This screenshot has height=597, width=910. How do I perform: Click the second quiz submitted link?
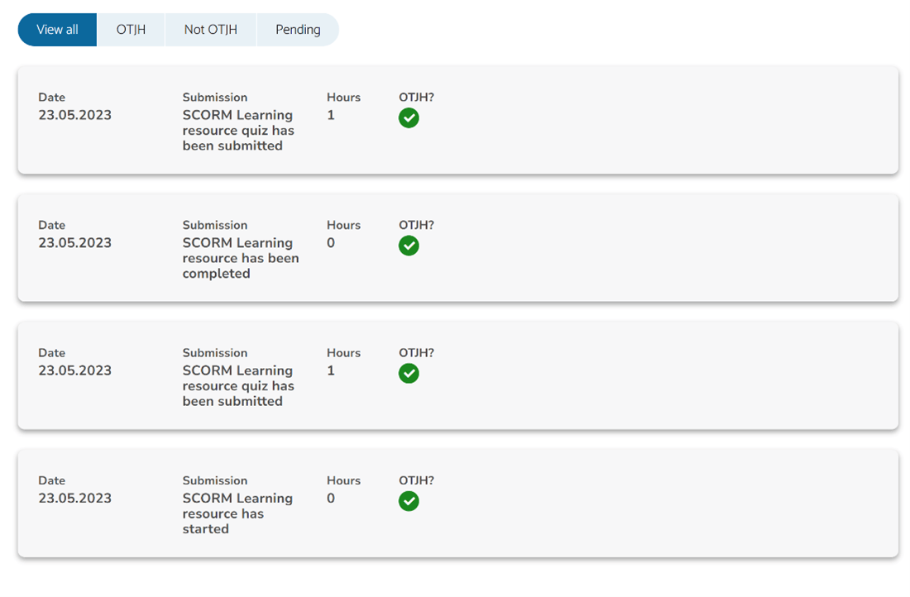(x=237, y=385)
